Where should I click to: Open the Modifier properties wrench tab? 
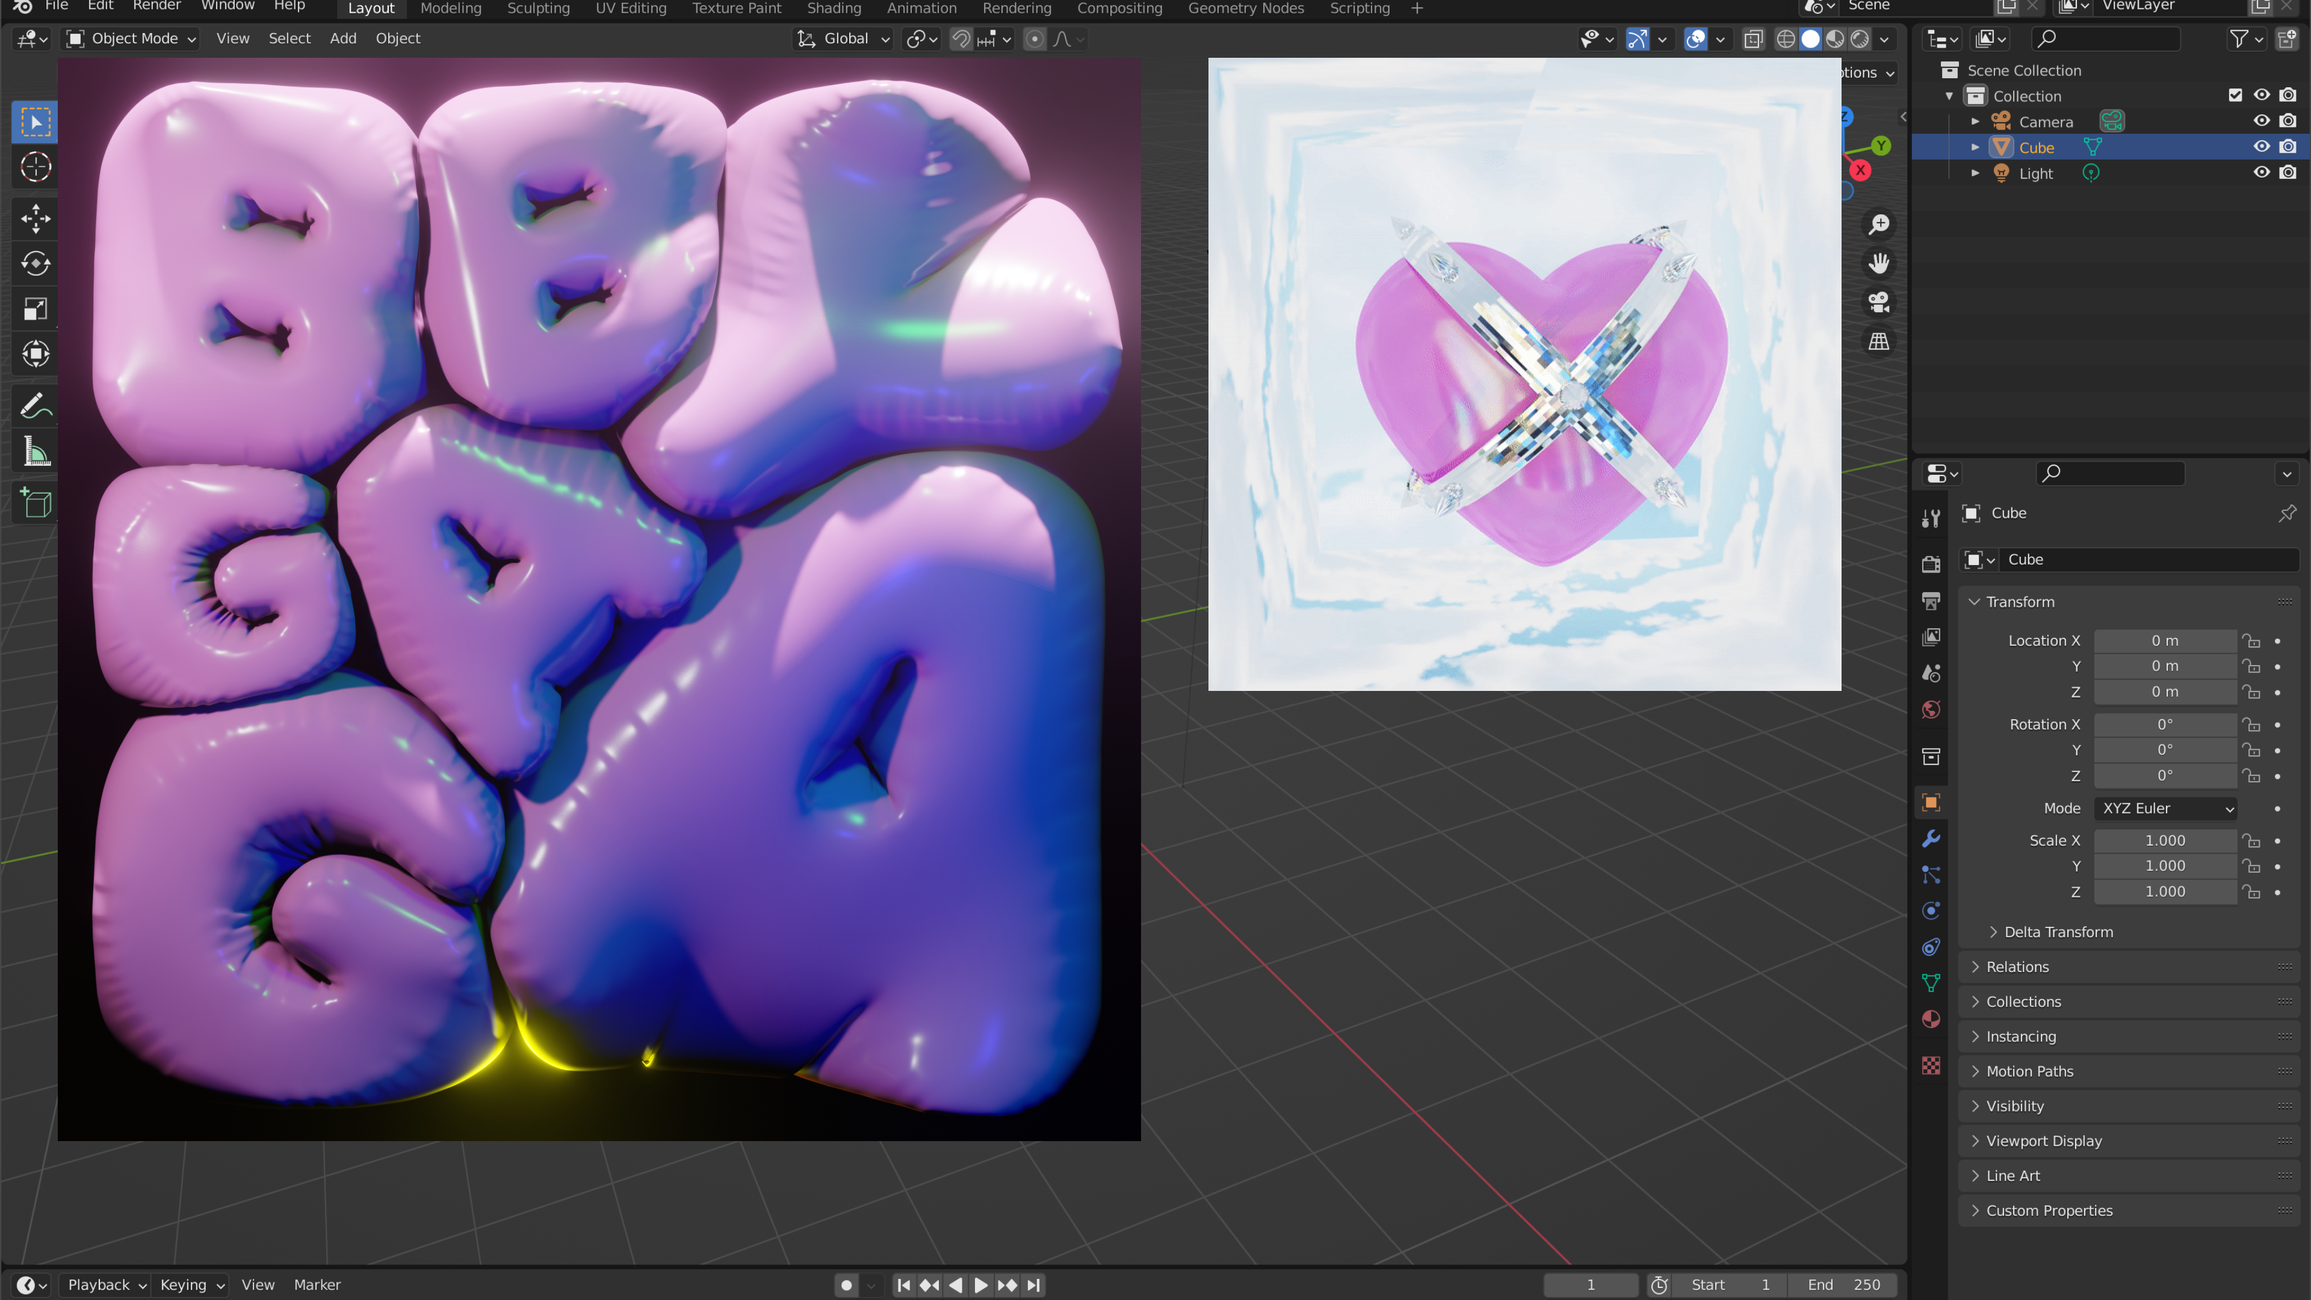(x=1931, y=839)
